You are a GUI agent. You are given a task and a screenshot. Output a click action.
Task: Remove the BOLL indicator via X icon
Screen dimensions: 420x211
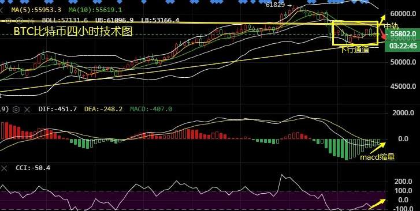[30, 20]
